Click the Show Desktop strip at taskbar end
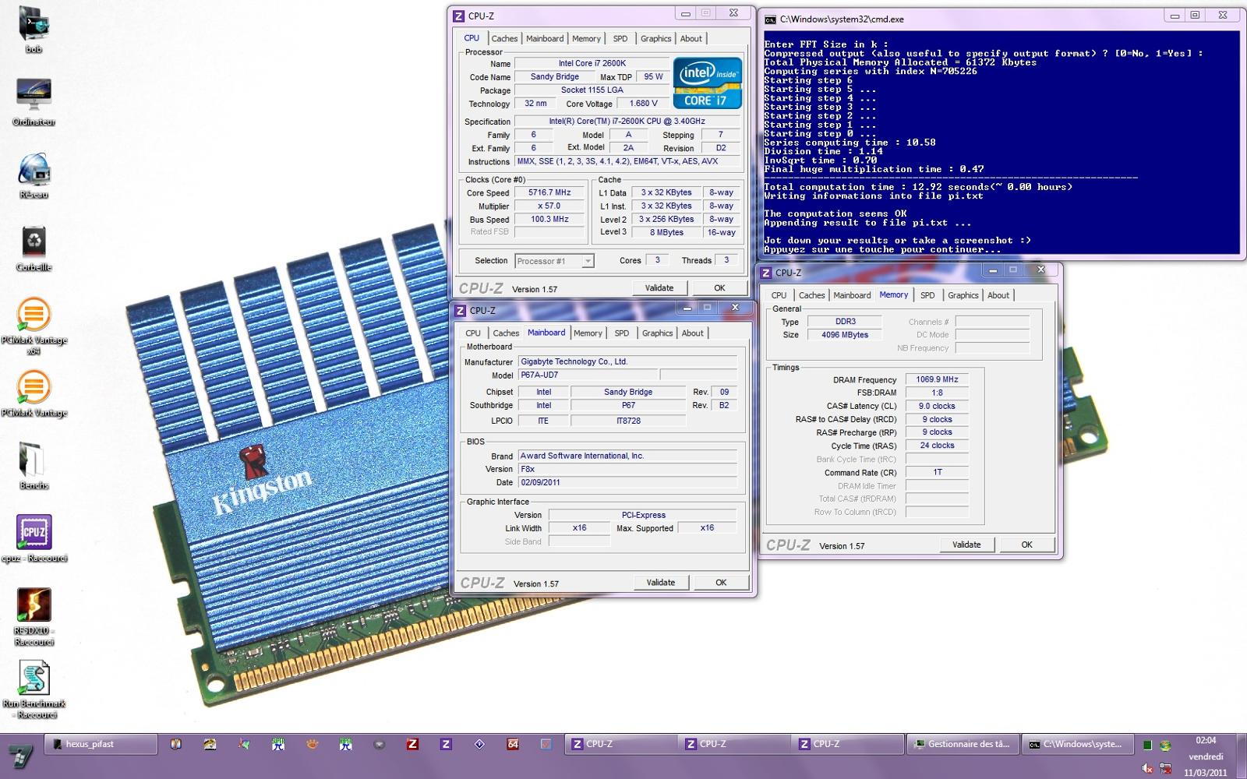Viewport: 1247px width, 779px height. coord(1241,756)
